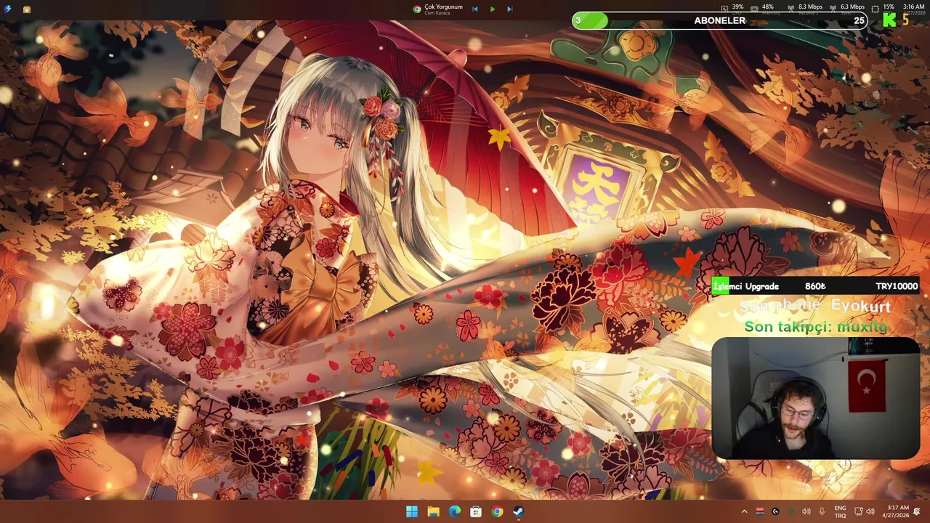Click the streamer webcam overlay

click(816, 398)
